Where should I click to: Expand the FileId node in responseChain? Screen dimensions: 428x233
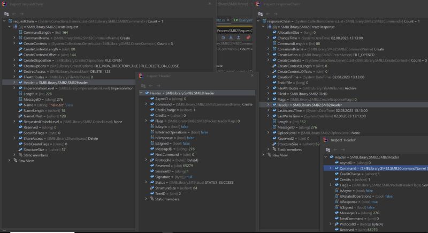click(269, 94)
